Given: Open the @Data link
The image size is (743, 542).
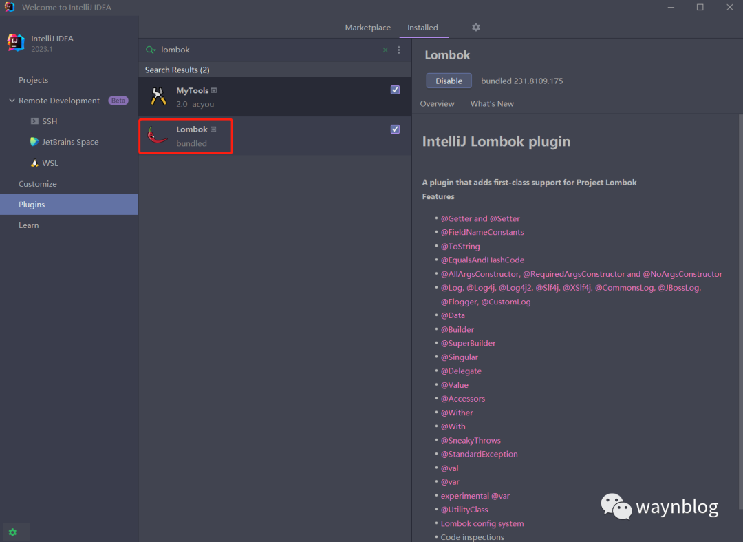Looking at the screenshot, I should [453, 315].
